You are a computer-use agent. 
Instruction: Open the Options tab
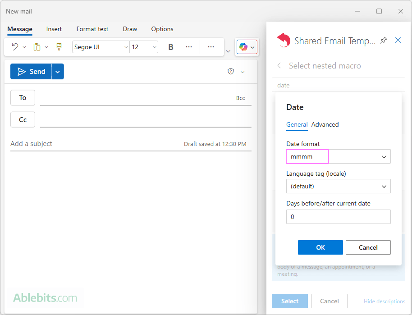pyautogui.click(x=162, y=29)
